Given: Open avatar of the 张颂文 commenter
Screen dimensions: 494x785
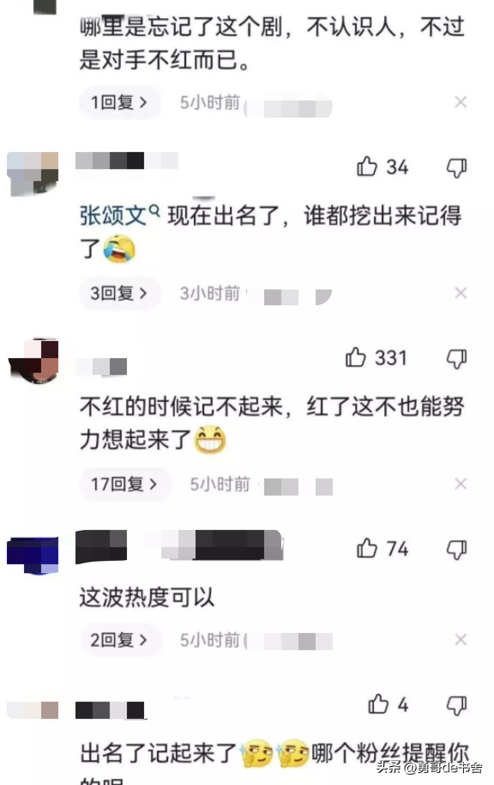Looking at the screenshot, I should [x=33, y=174].
